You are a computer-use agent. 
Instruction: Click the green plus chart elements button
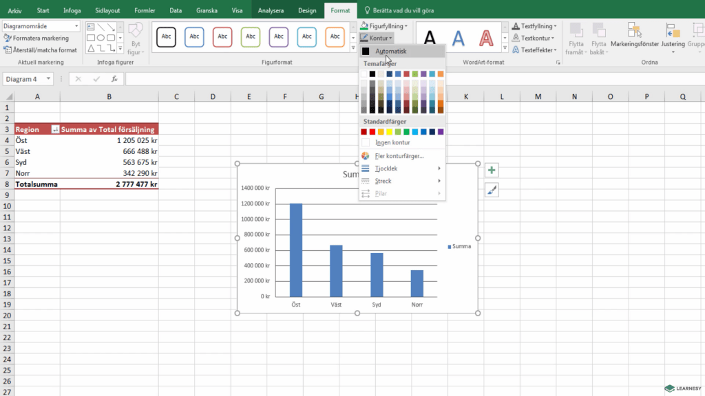click(x=492, y=170)
